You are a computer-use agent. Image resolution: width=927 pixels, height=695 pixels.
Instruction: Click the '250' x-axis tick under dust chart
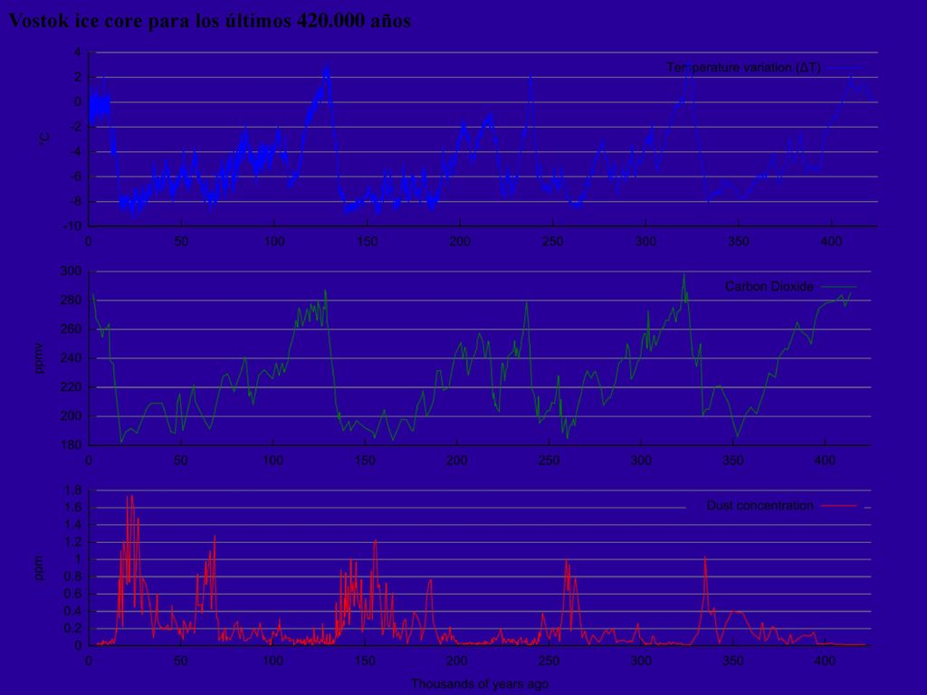point(549,661)
